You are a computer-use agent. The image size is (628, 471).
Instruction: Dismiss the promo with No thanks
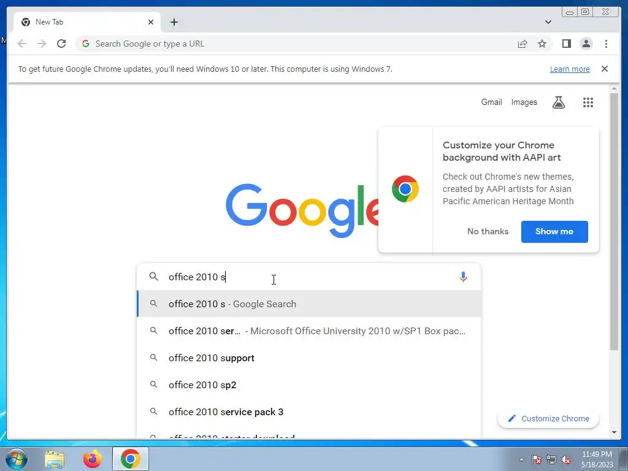[x=488, y=231]
